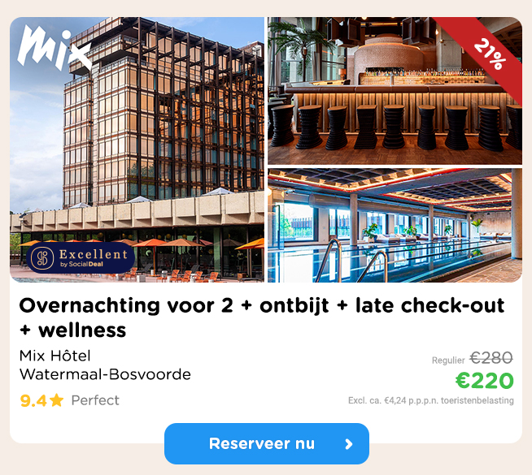
Task: Click the 9.4 rating score
Action: [33, 401]
